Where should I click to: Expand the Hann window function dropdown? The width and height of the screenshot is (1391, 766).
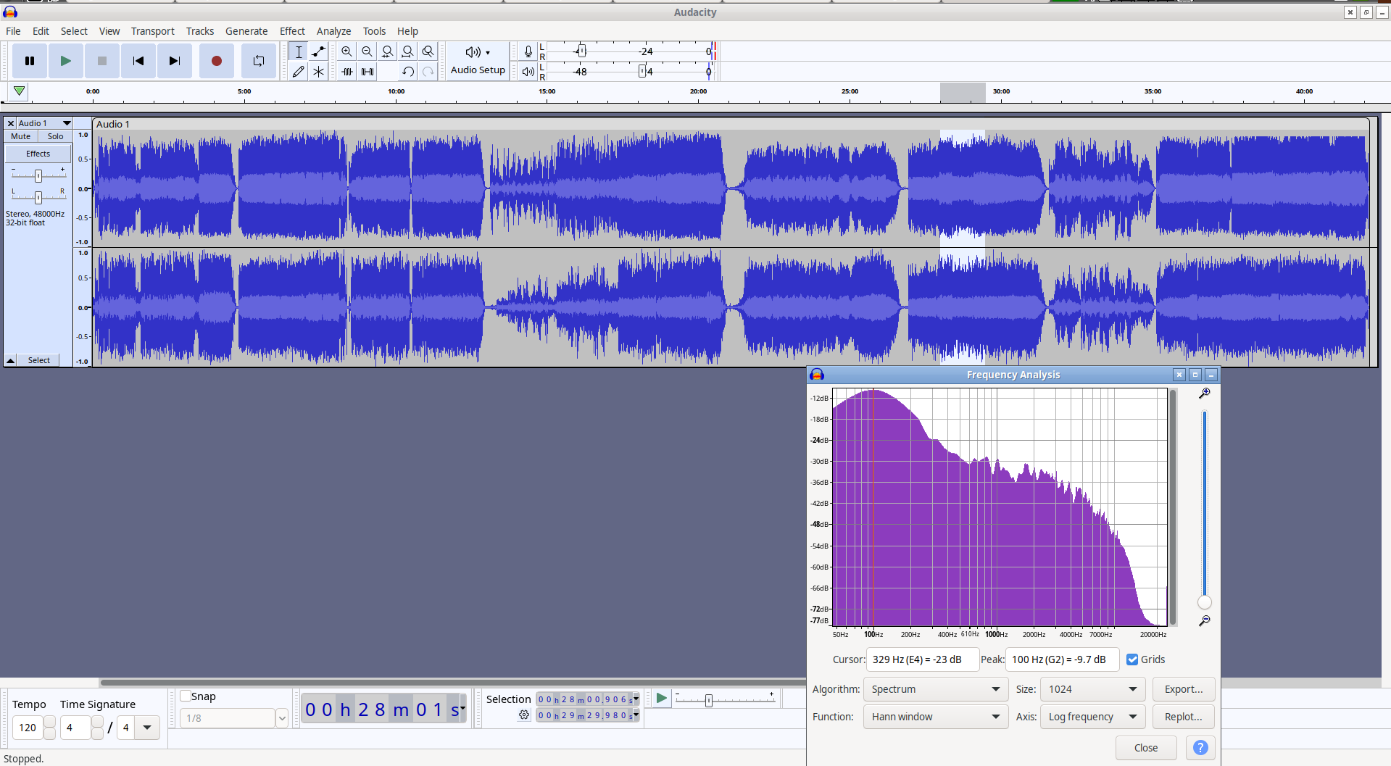click(x=935, y=717)
